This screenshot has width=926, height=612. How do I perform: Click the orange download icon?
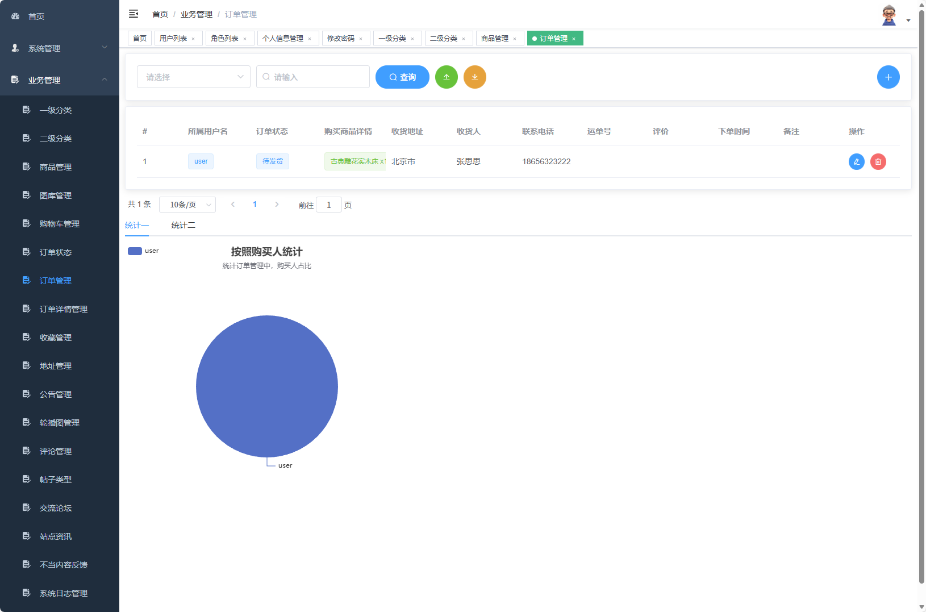coord(475,77)
